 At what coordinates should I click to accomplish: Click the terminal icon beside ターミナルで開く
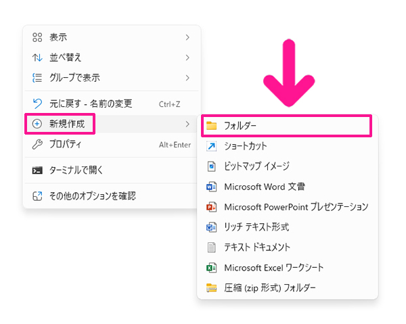pos(38,170)
